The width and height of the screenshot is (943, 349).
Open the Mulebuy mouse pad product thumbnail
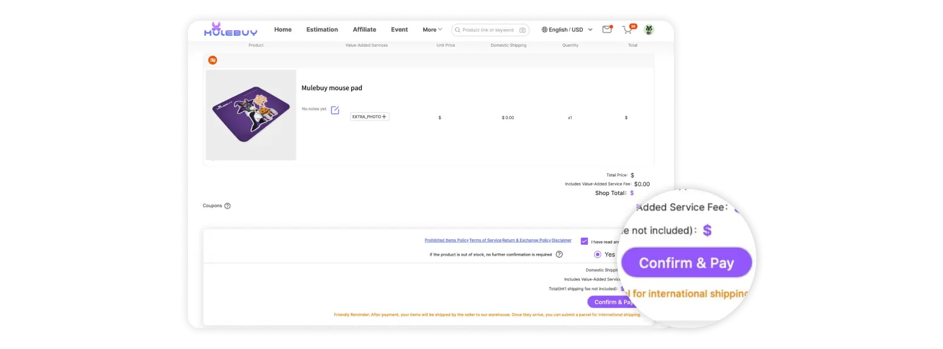pyautogui.click(x=251, y=115)
